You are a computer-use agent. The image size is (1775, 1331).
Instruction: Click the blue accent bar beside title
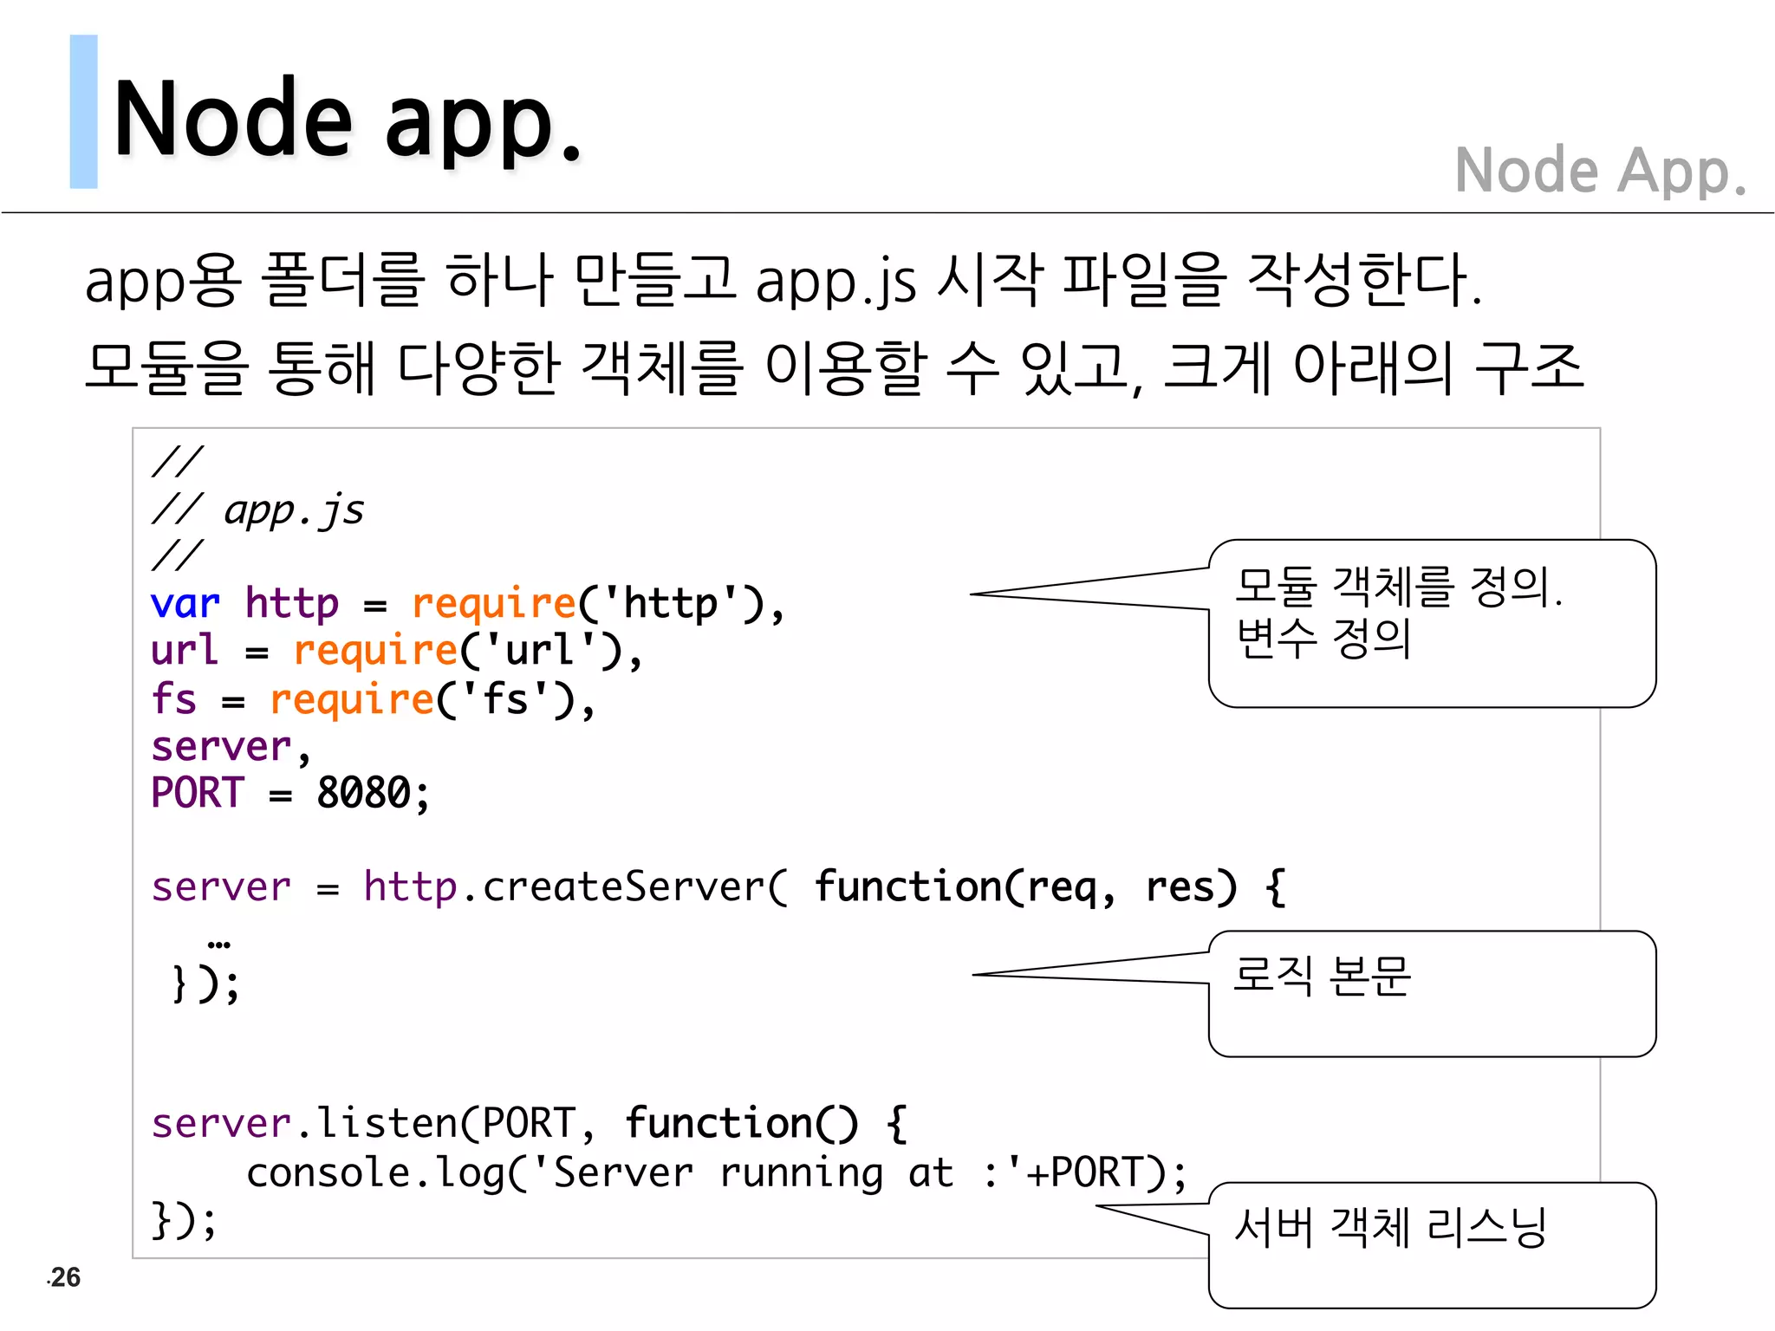[83, 112]
